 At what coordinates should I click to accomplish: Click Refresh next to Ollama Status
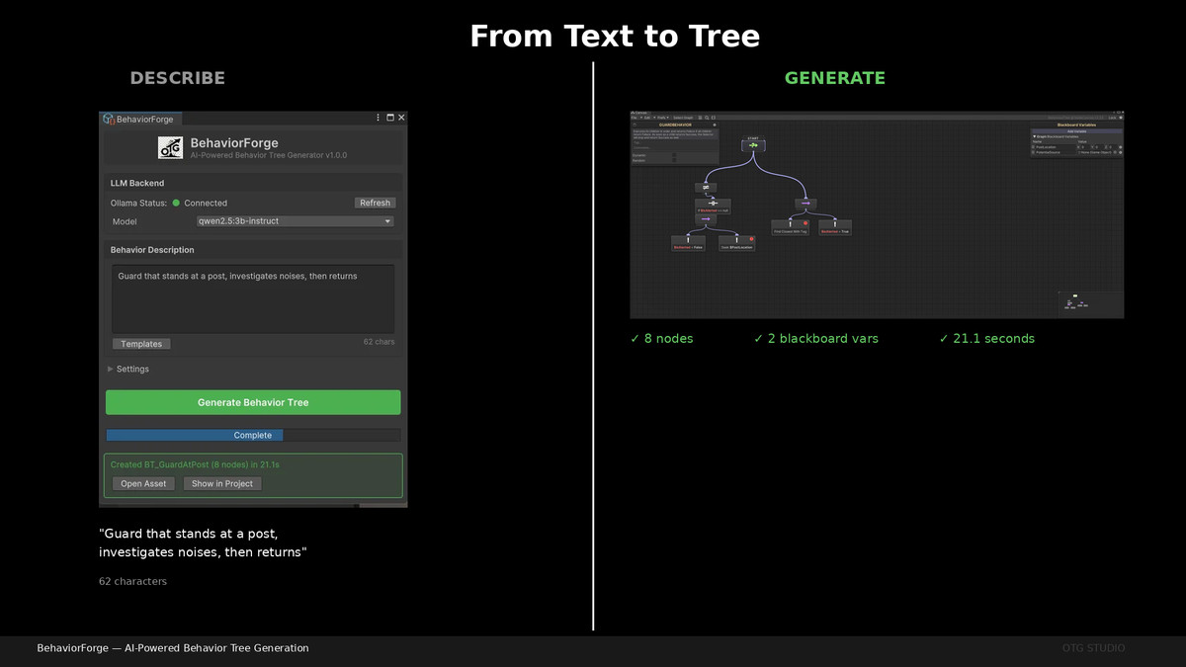tap(375, 203)
